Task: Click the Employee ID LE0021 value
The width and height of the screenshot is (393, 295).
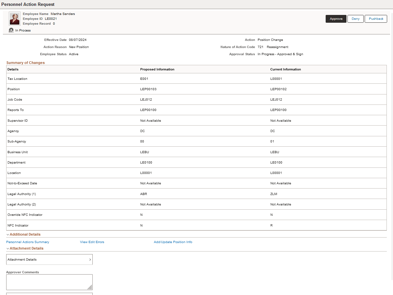Action: click(51, 19)
